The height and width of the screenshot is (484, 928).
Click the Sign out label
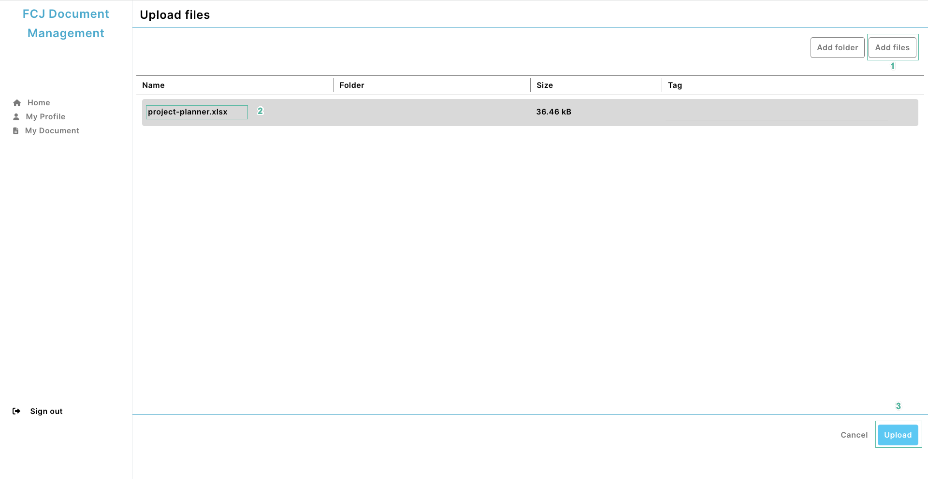[46, 411]
